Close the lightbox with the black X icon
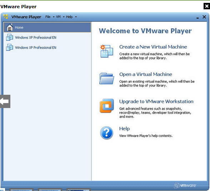 tap(207, 6)
